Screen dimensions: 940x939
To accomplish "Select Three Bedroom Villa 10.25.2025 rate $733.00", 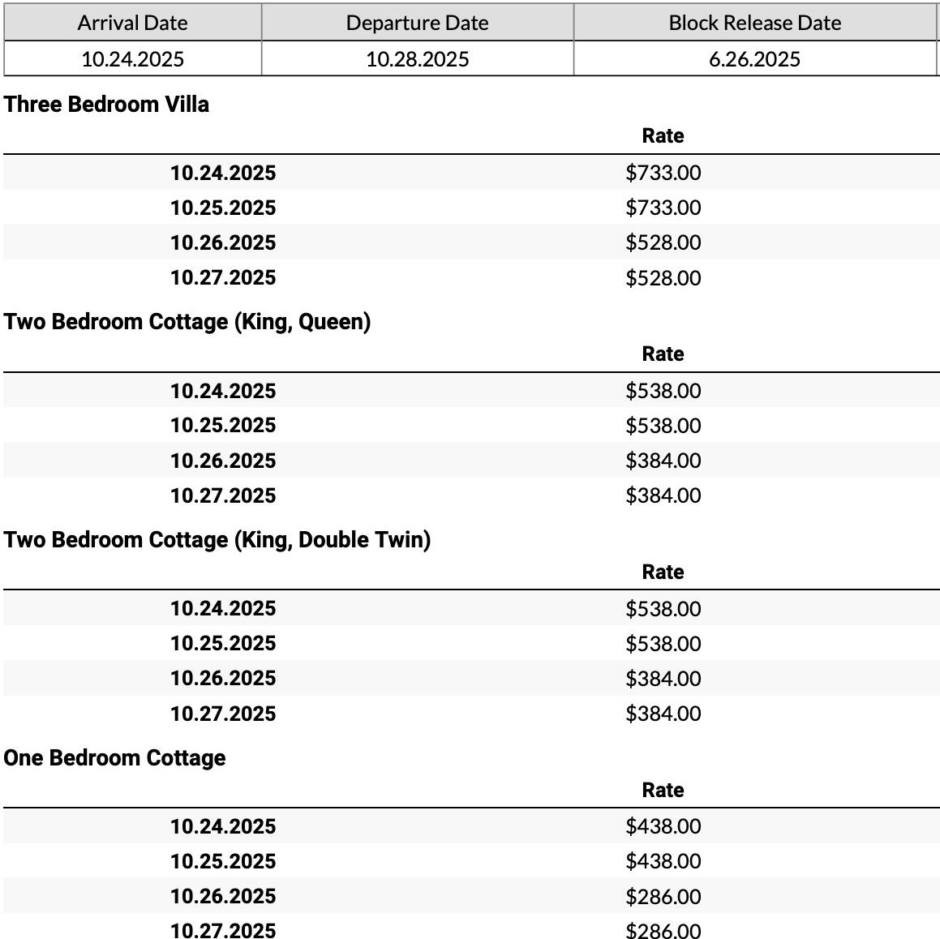I will (663, 208).
